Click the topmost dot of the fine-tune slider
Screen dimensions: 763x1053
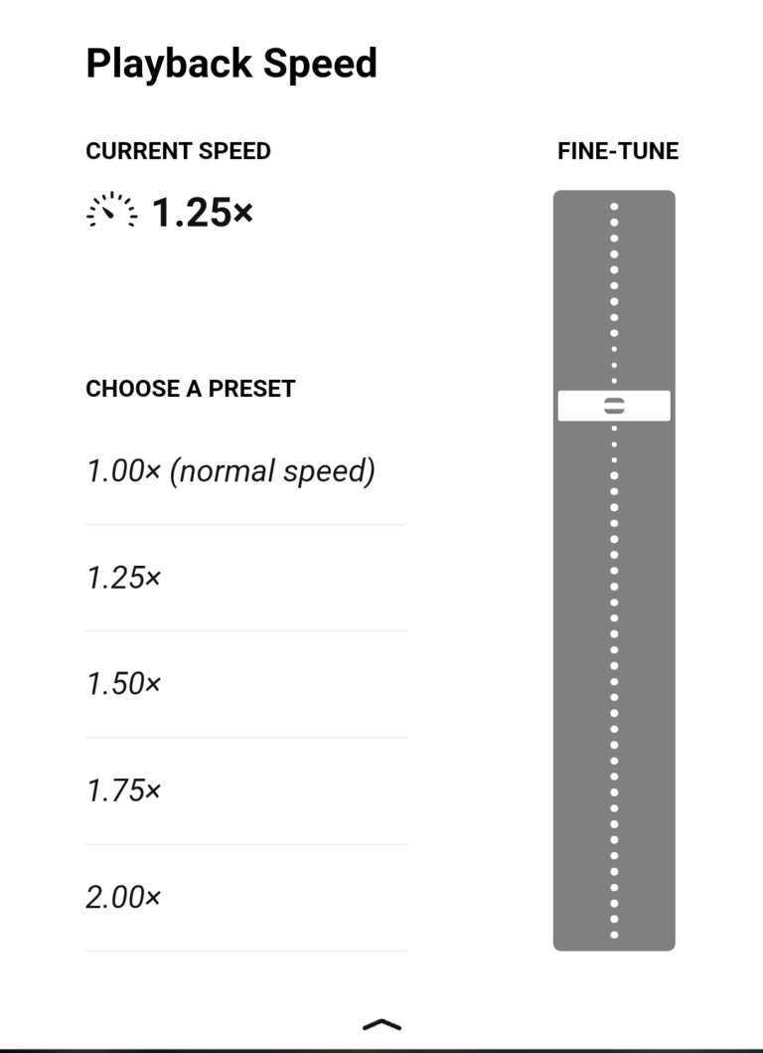(x=614, y=207)
